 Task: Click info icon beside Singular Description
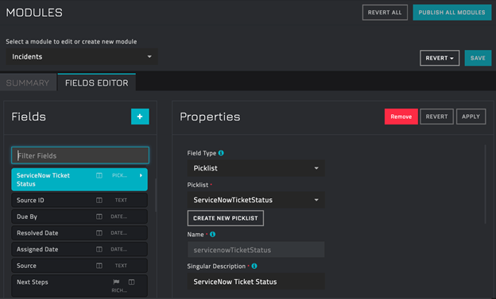click(254, 266)
